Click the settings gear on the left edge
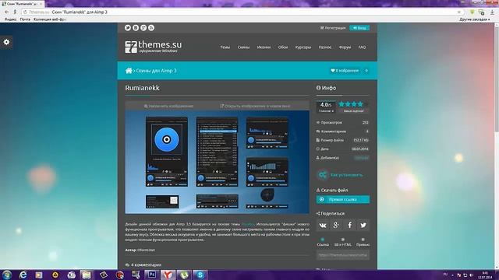Image resolution: width=499 pixels, height=280 pixels. tap(6, 42)
